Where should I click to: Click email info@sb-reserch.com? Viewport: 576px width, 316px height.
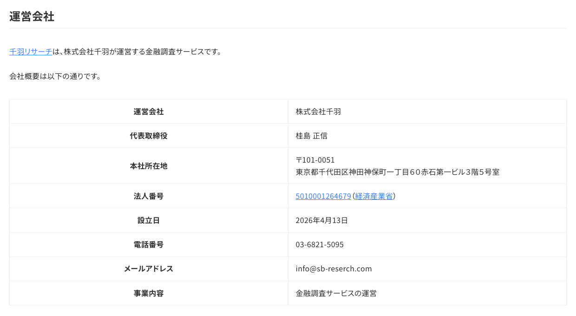tap(334, 269)
